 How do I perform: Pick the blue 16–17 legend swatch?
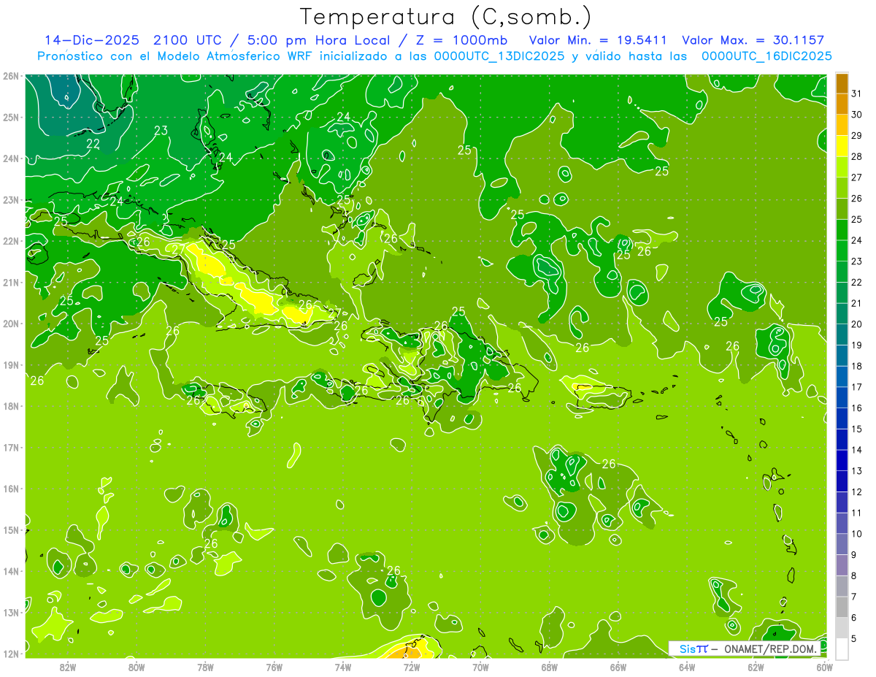click(842, 398)
